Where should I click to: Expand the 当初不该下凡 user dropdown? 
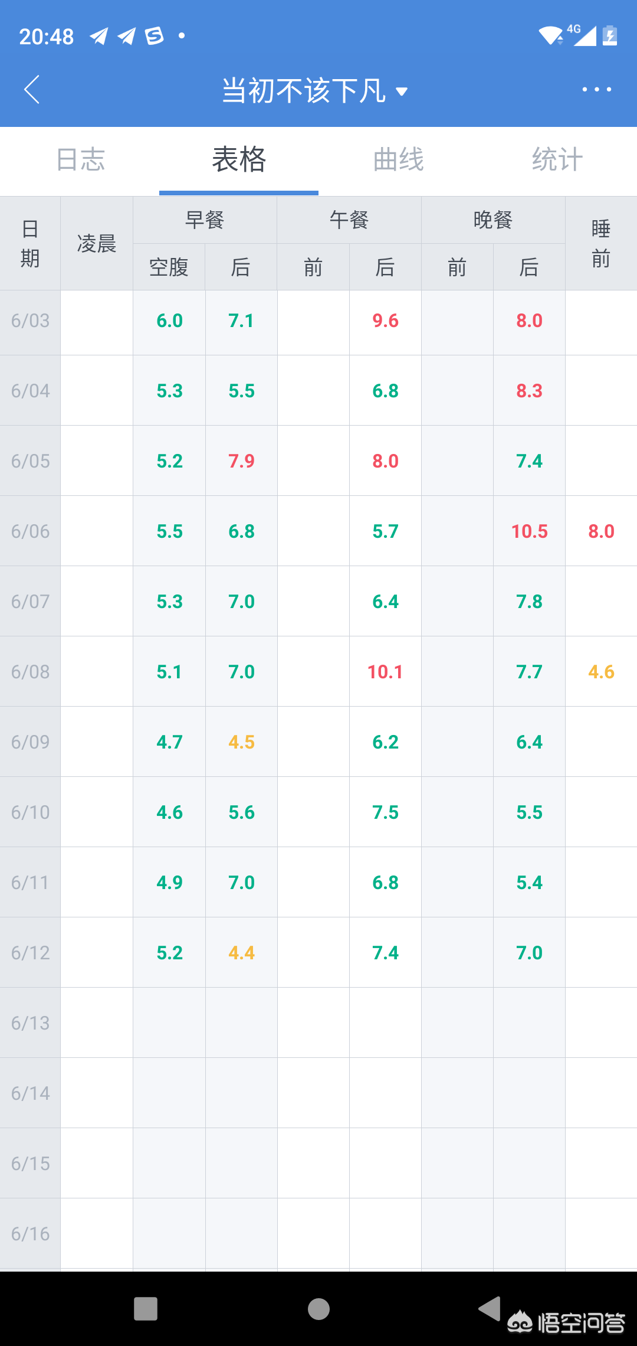click(x=314, y=91)
